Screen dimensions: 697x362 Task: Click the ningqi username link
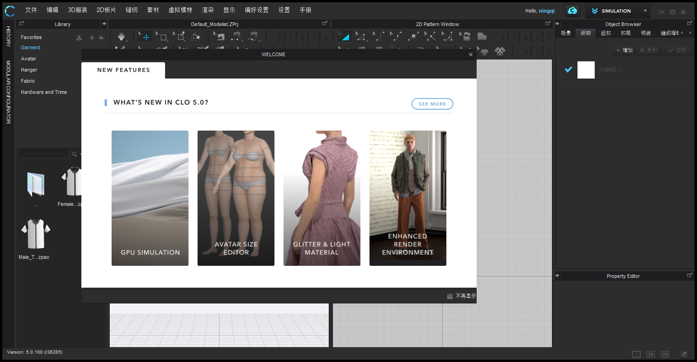coord(547,11)
